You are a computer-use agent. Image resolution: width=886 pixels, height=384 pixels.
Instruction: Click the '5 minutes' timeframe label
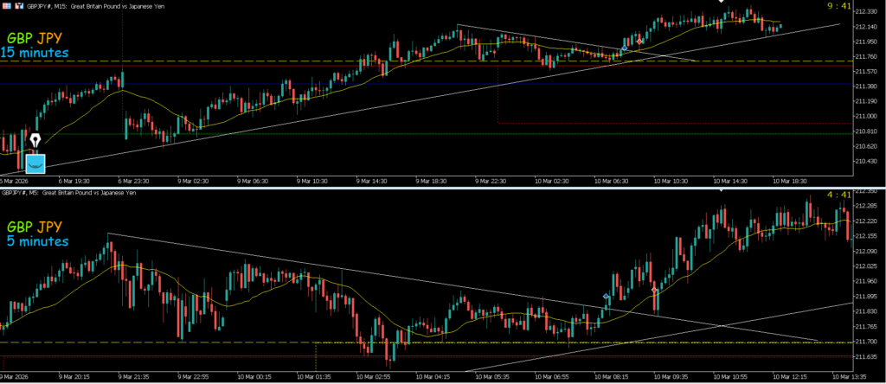coord(33,241)
